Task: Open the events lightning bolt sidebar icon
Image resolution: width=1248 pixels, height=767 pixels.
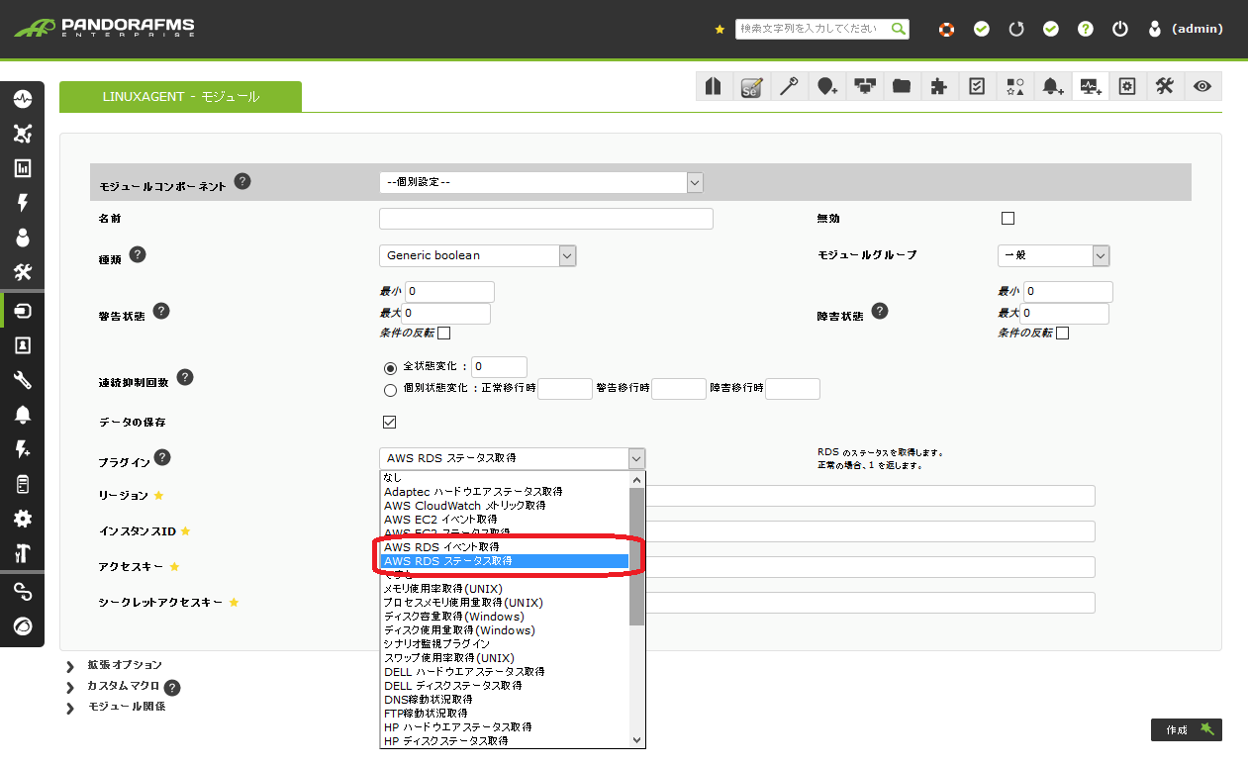Action: 22,203
